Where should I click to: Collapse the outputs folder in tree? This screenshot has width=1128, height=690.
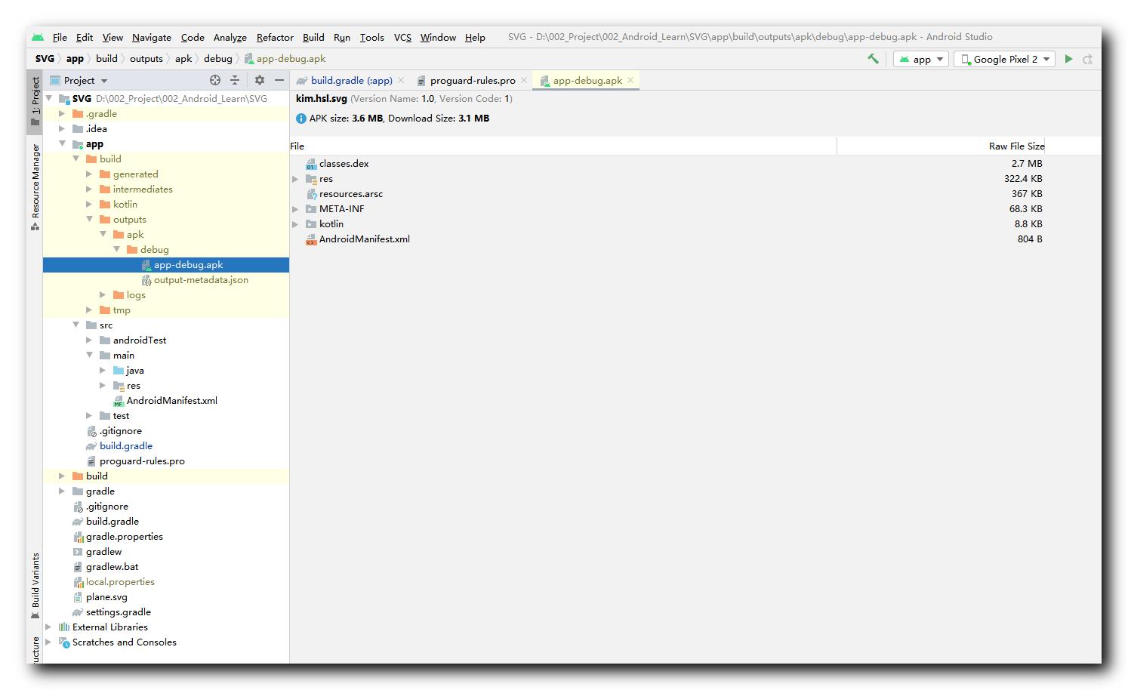pyautogui.click(x=89, y=220)
